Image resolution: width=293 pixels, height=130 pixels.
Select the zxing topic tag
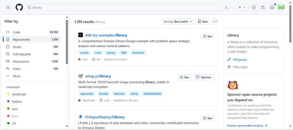[x=134, y=93]
